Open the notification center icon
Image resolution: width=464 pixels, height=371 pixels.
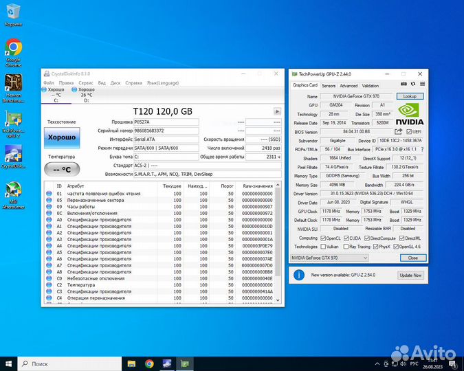(453, 364)
